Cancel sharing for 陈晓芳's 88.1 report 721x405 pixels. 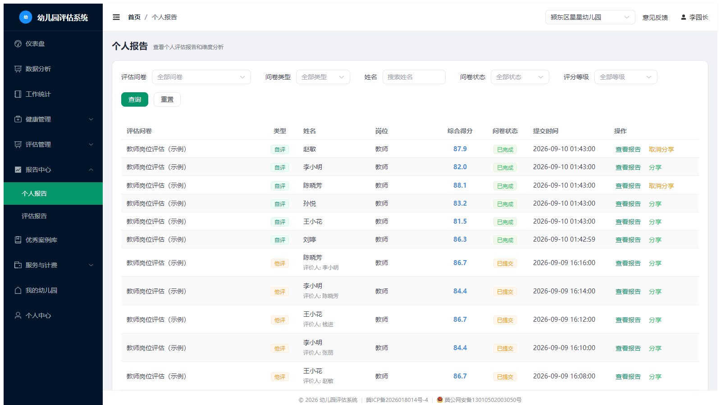pyautogui.click(x=662, y=186)
